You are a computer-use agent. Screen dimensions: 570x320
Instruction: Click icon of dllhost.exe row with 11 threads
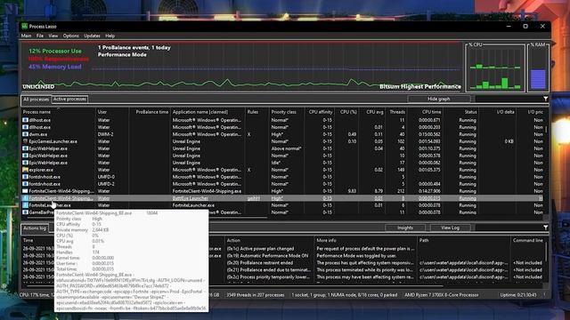(26, 120)
